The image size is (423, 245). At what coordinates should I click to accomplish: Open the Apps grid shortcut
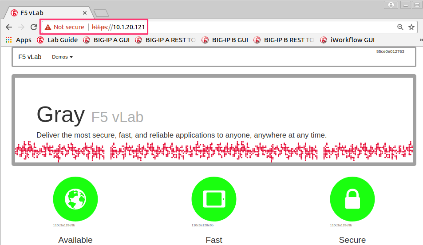(18, 40)
